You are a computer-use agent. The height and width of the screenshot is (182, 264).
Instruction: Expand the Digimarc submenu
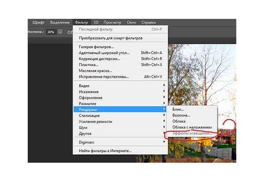[121, 142]
